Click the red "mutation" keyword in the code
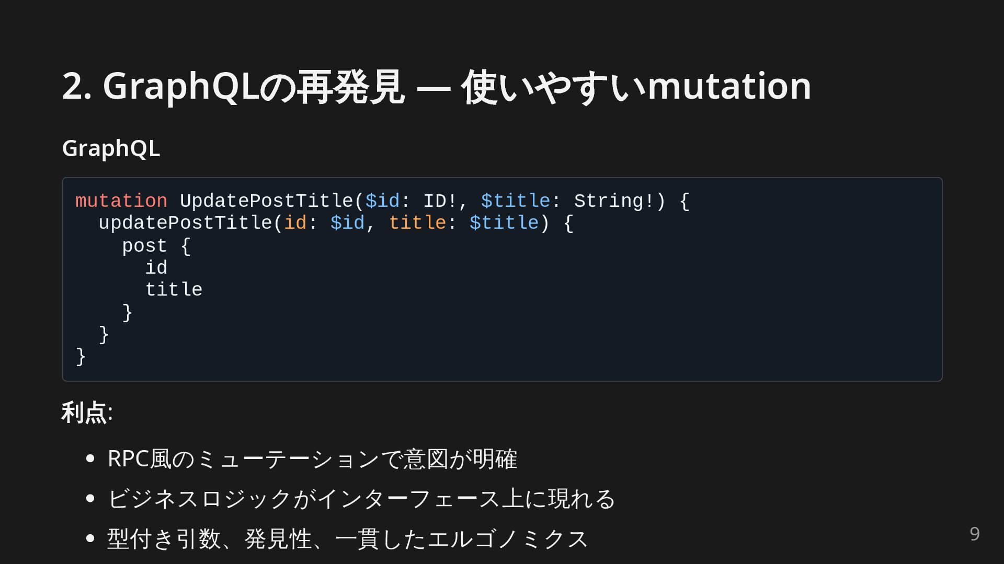Viewport: 1004px width, 564px height. (x=121, y=201)
